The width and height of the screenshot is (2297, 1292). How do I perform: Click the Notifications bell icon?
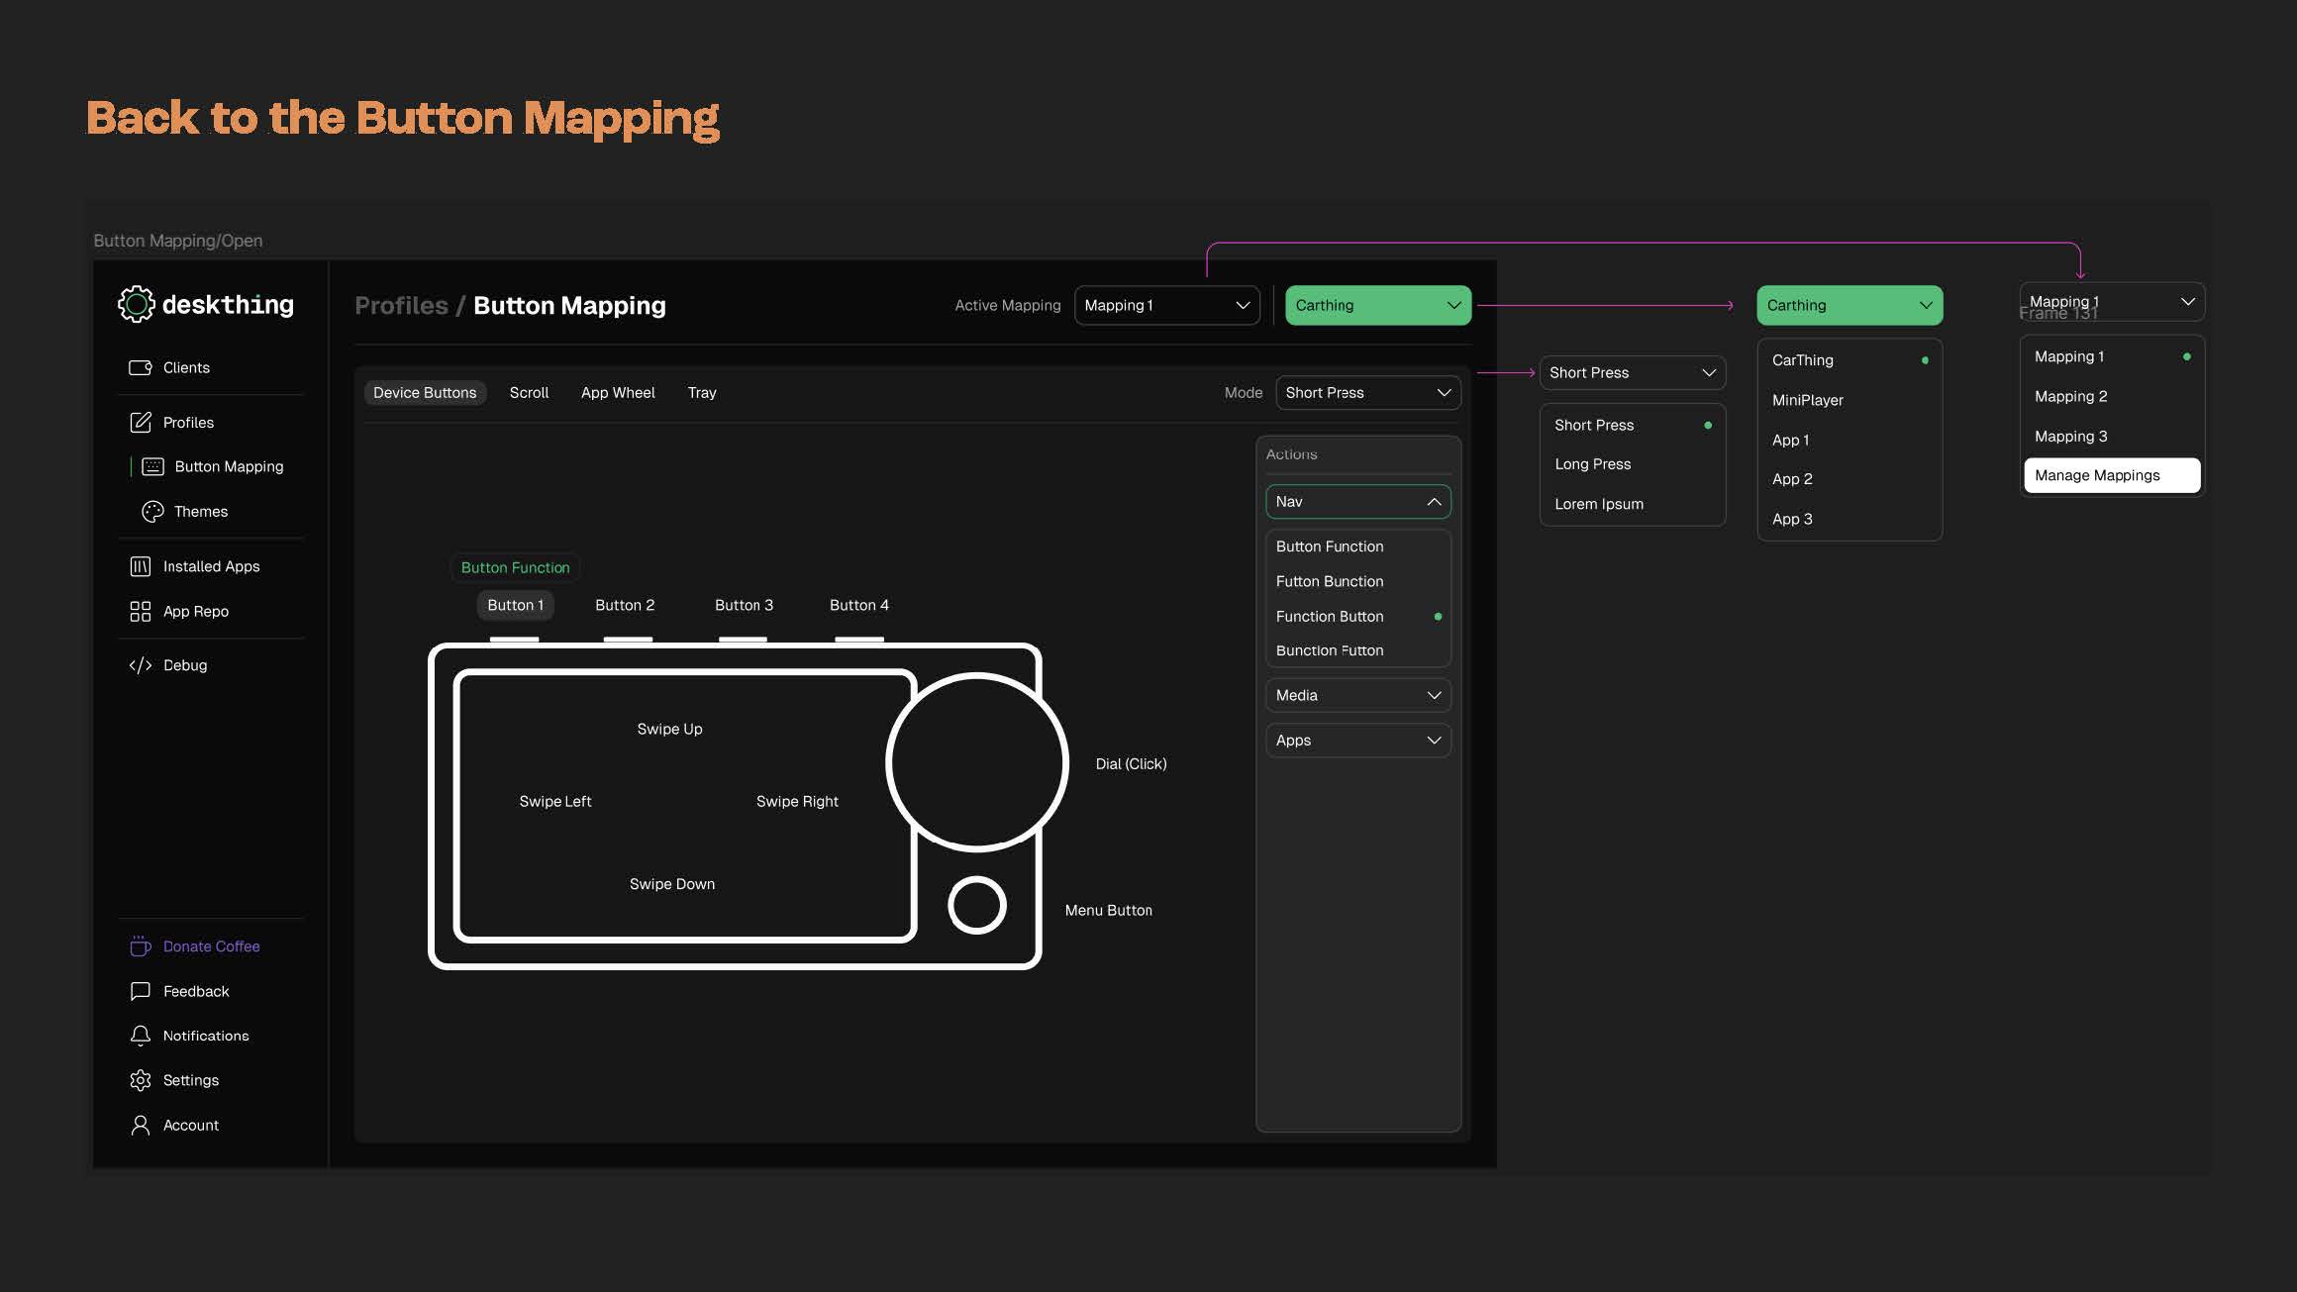pos(140,1036)
